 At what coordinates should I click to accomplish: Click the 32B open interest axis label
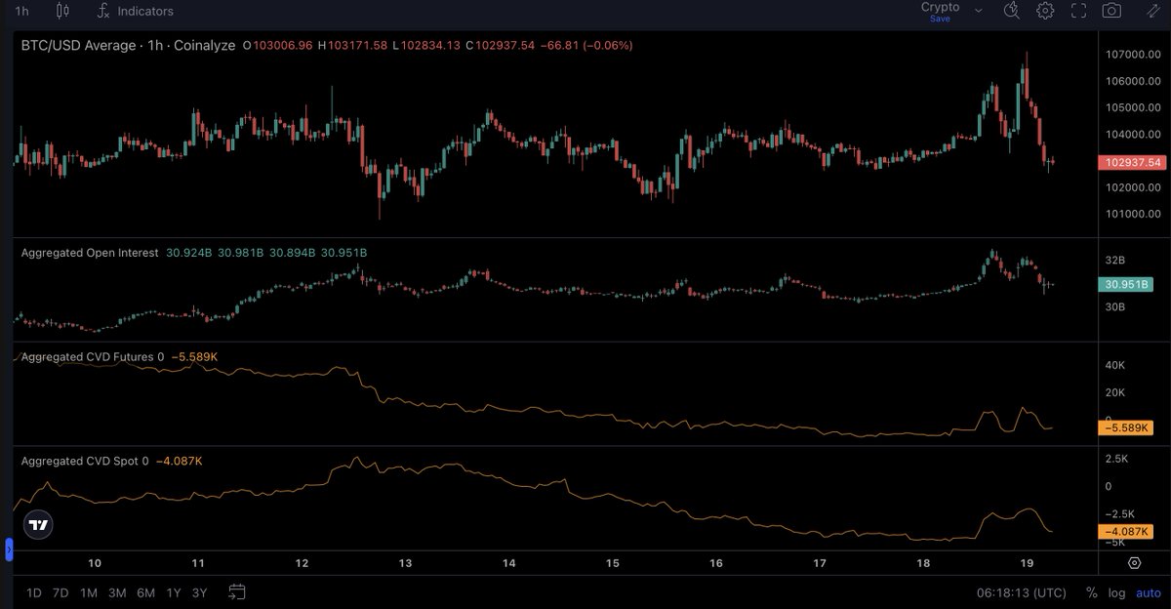(x=1114, y=261)
